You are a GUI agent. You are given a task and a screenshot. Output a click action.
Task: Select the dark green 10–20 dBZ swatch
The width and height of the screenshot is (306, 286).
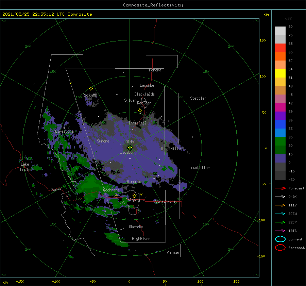(x=280, y=150)
